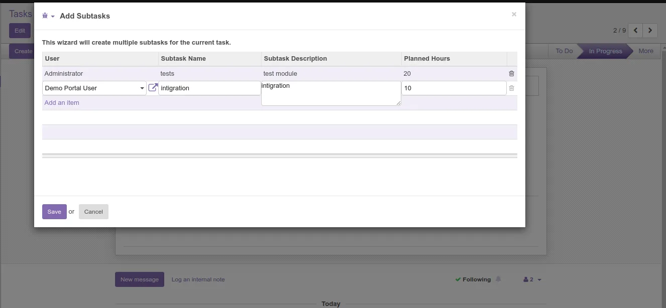Click the notification bell icon beside Following
The height and width of the screenshot is (308, 666).
(x=498, y=279)
